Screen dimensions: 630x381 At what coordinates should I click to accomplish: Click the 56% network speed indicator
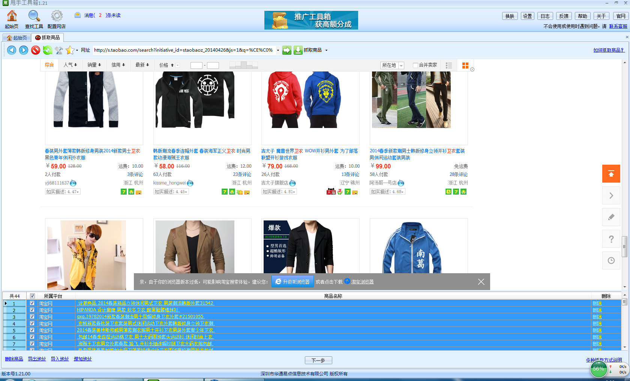(x=598, y=369)
